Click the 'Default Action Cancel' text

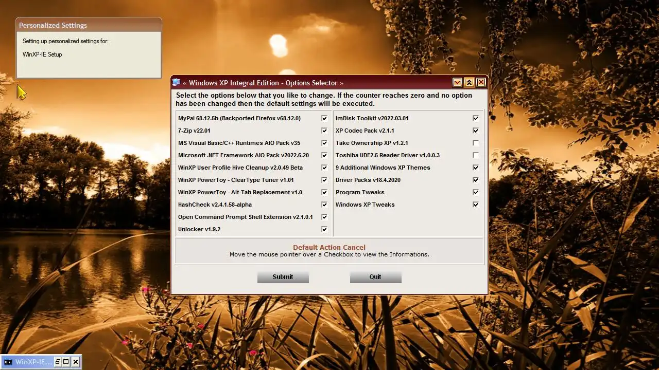click(329, 247)
